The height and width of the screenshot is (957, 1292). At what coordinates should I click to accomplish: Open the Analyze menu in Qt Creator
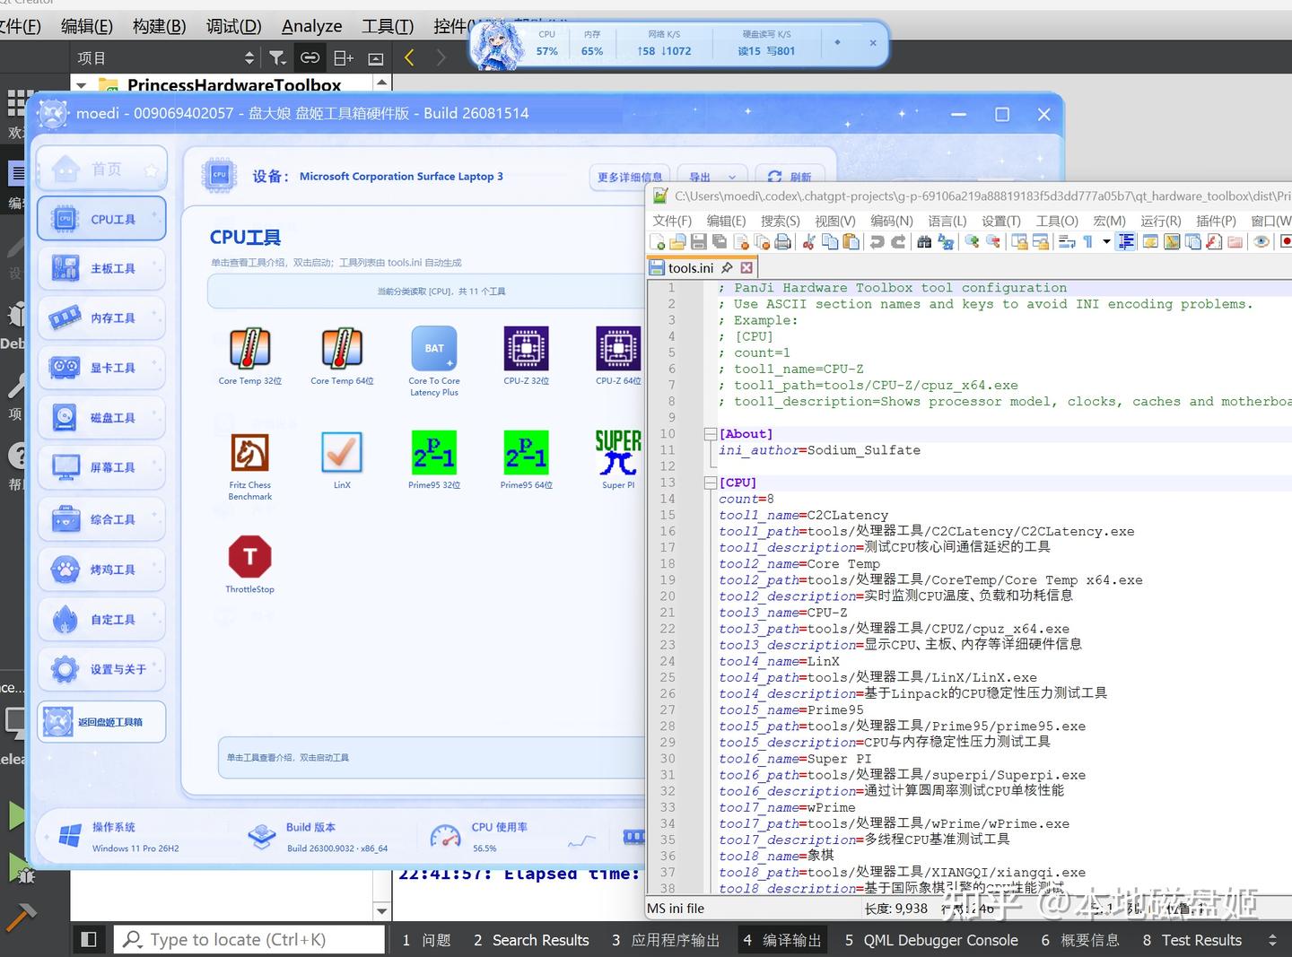[311, 26]
